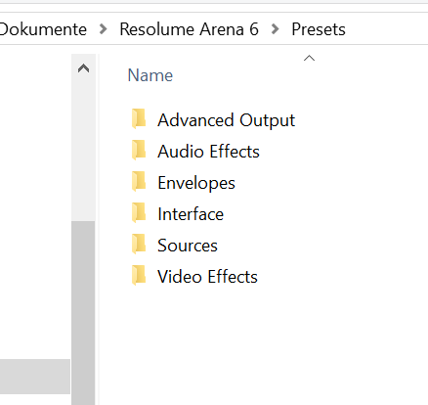Go to Dokumente in the breadcrumb path
This screenshot has height=405, width=428.
tap(43, 29)
